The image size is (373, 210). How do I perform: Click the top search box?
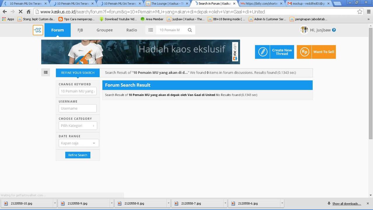click(x=171, y=30)
